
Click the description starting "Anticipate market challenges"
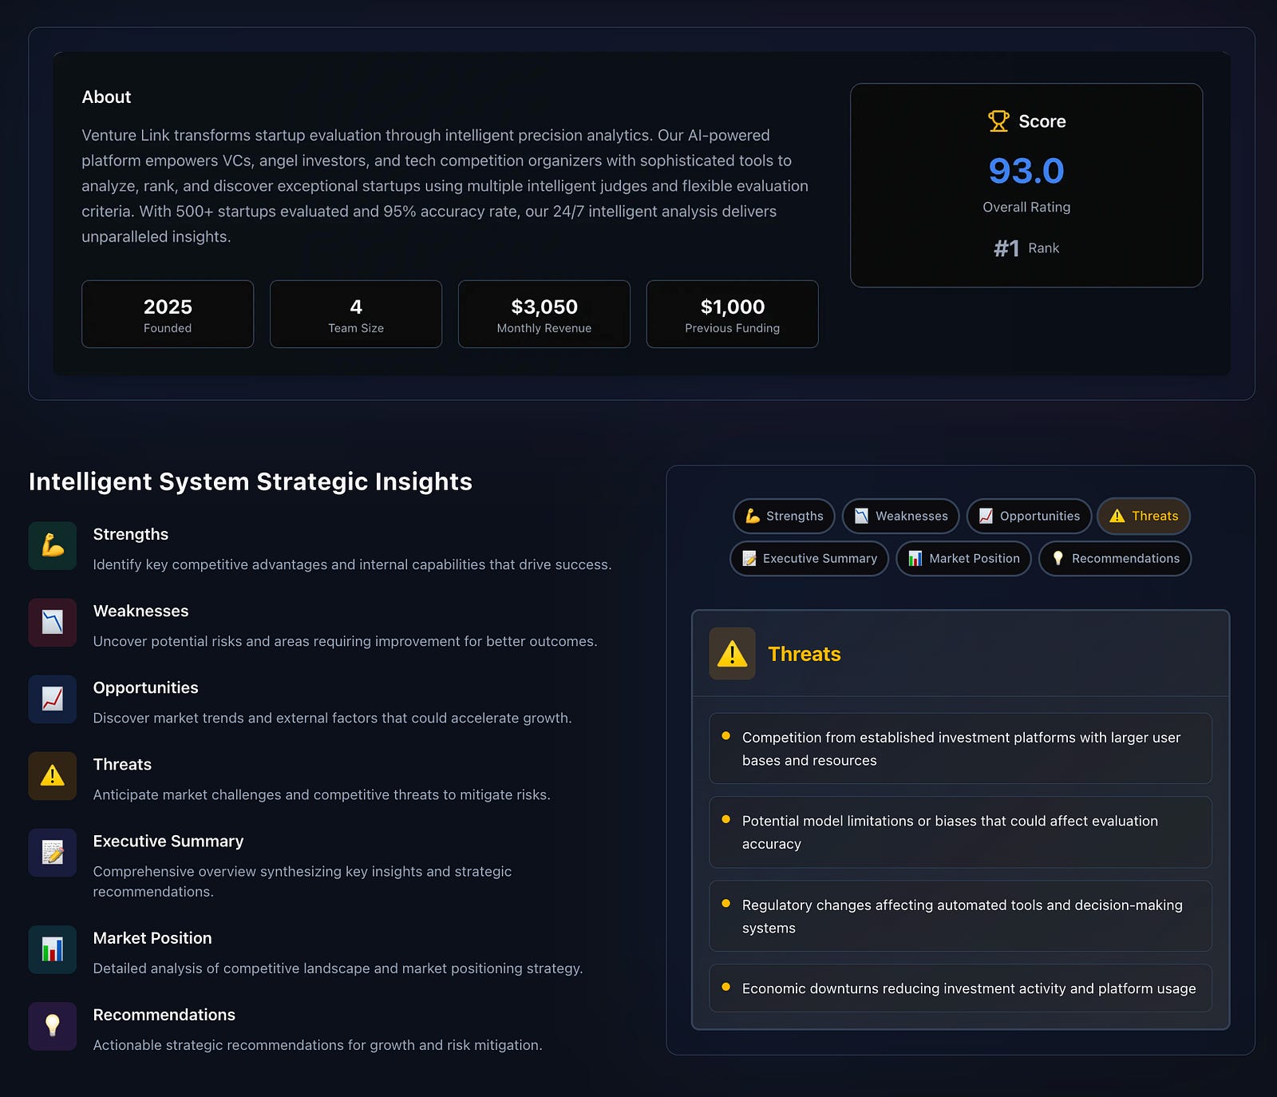(x=322, y=794)
